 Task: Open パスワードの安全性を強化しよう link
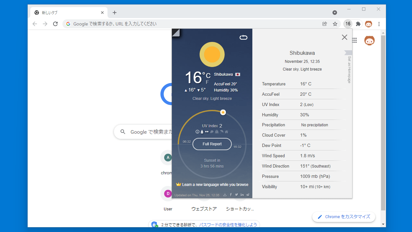click(228, 225)
